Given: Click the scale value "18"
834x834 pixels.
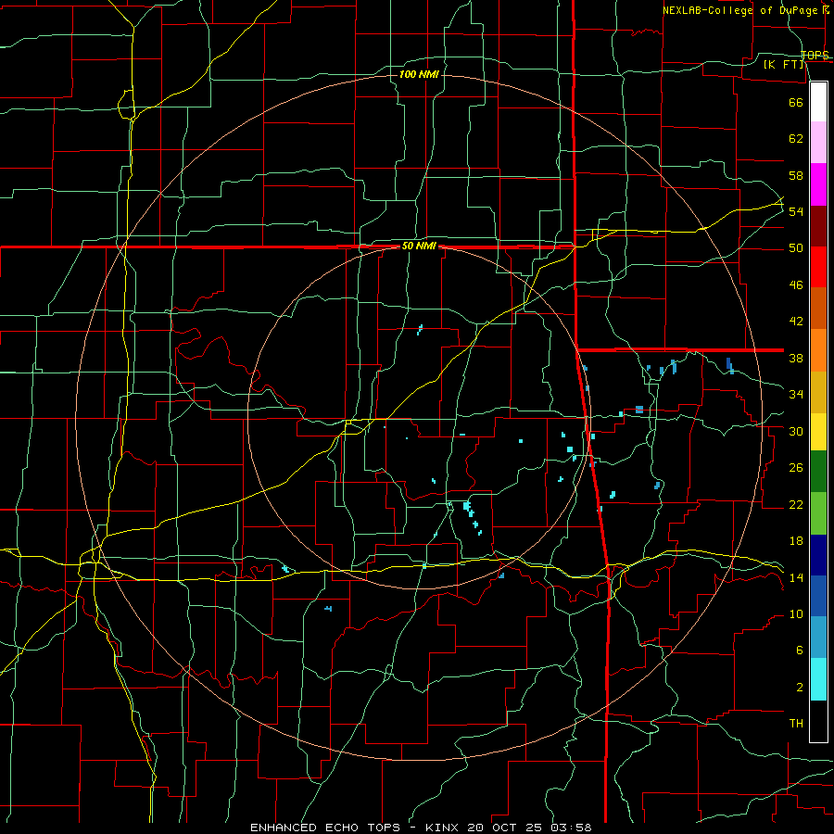Looking at the screenshot, I should [796, 541].
